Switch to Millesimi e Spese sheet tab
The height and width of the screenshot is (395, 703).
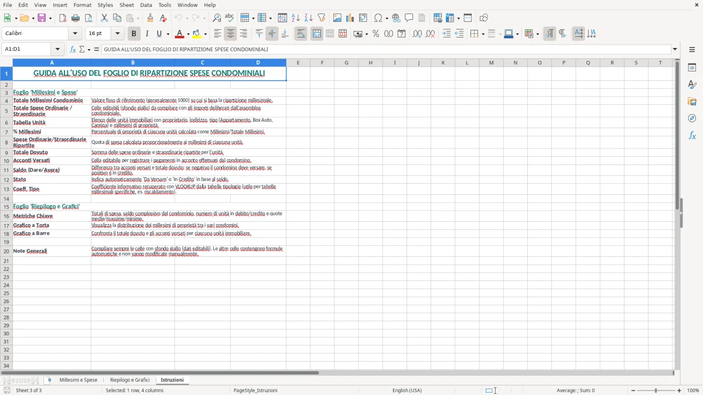79,380
